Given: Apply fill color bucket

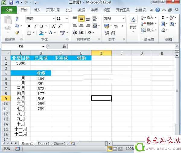Looking at the screenshot, I should pos(41,33).
